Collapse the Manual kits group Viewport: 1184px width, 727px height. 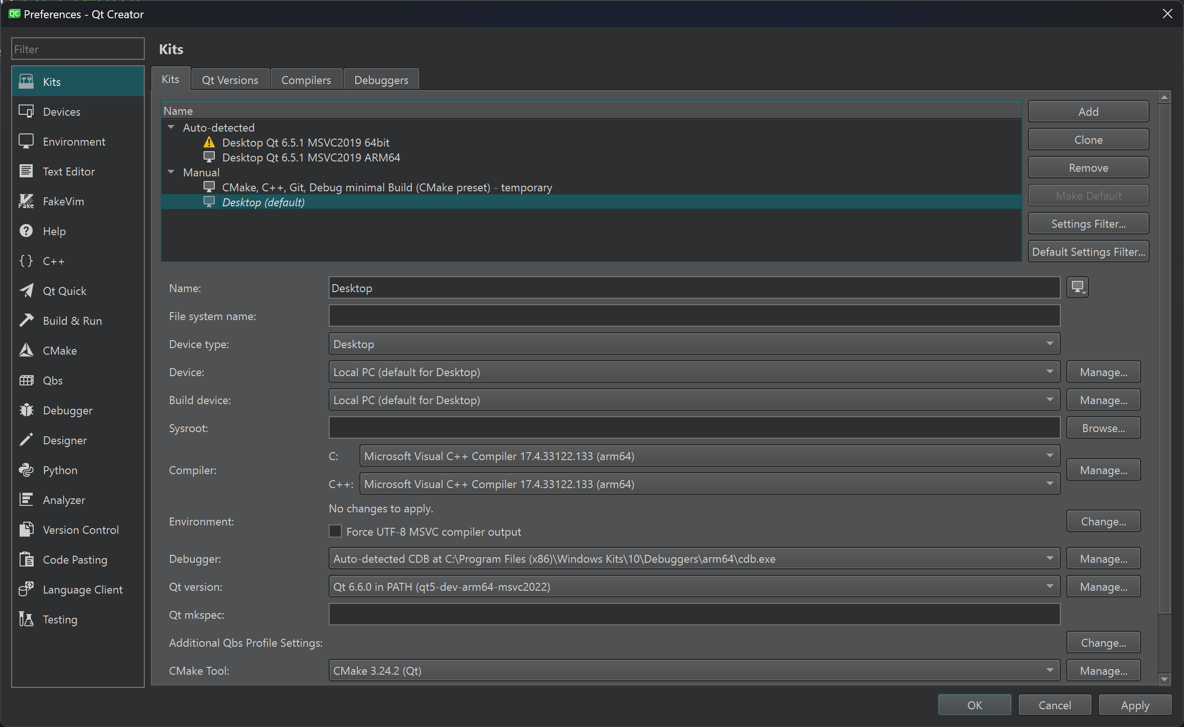coord(170,172)
